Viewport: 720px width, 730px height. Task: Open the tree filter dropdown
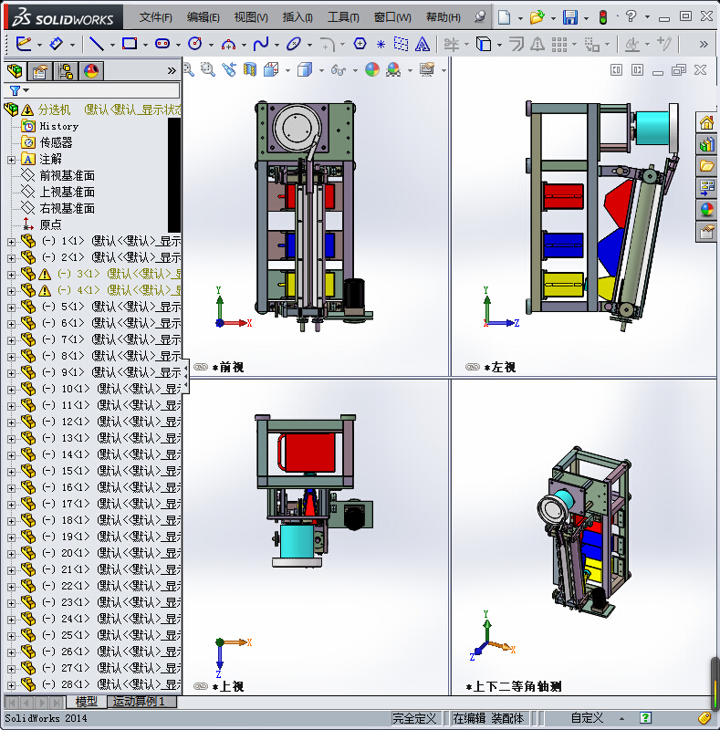(26, 90)
